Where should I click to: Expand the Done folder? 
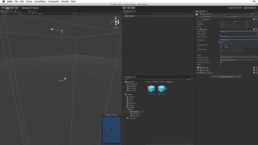click(126, 101)
